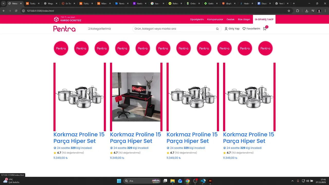Open the Chrome downloads icon

click(307, 11)
